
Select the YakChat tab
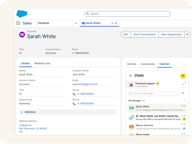tap(164, 64)
